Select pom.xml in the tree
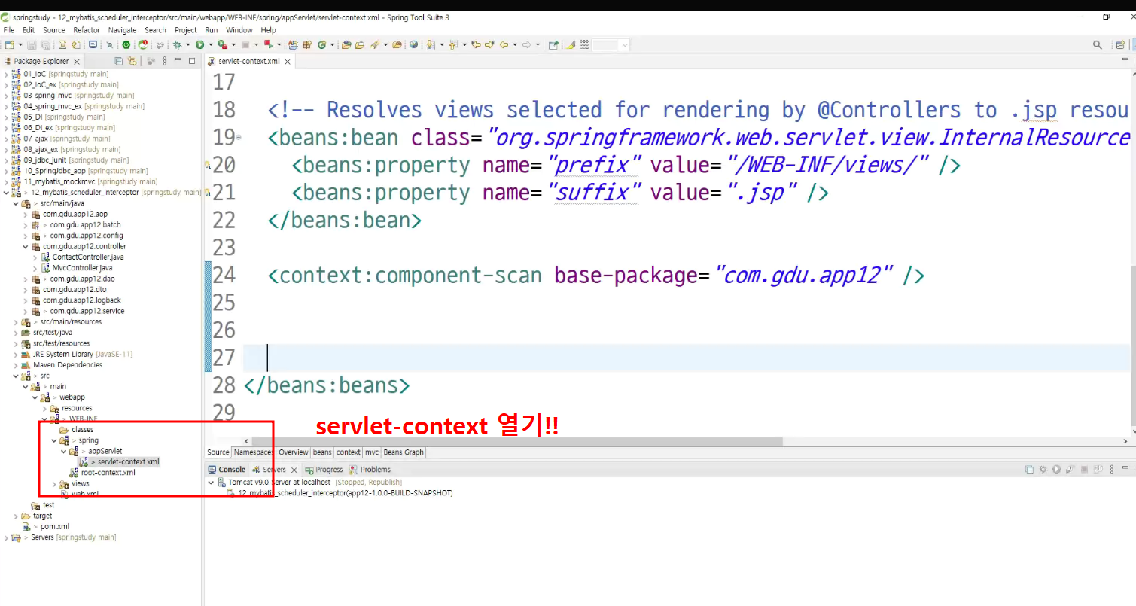 (55, 527)
